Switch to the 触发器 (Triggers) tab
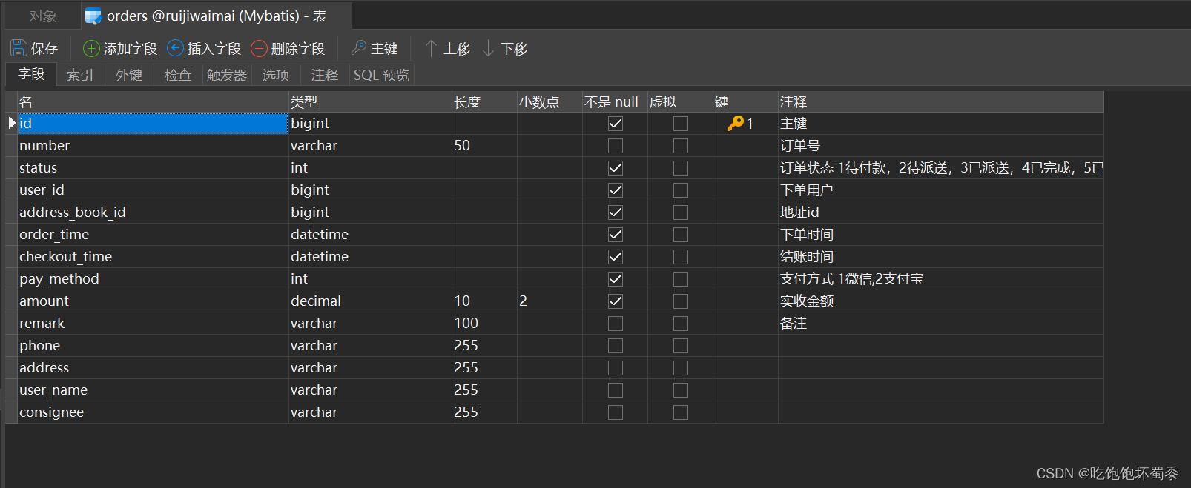Image resolution: width=1191 pixels, height=488 pixels. click(227, 75)
